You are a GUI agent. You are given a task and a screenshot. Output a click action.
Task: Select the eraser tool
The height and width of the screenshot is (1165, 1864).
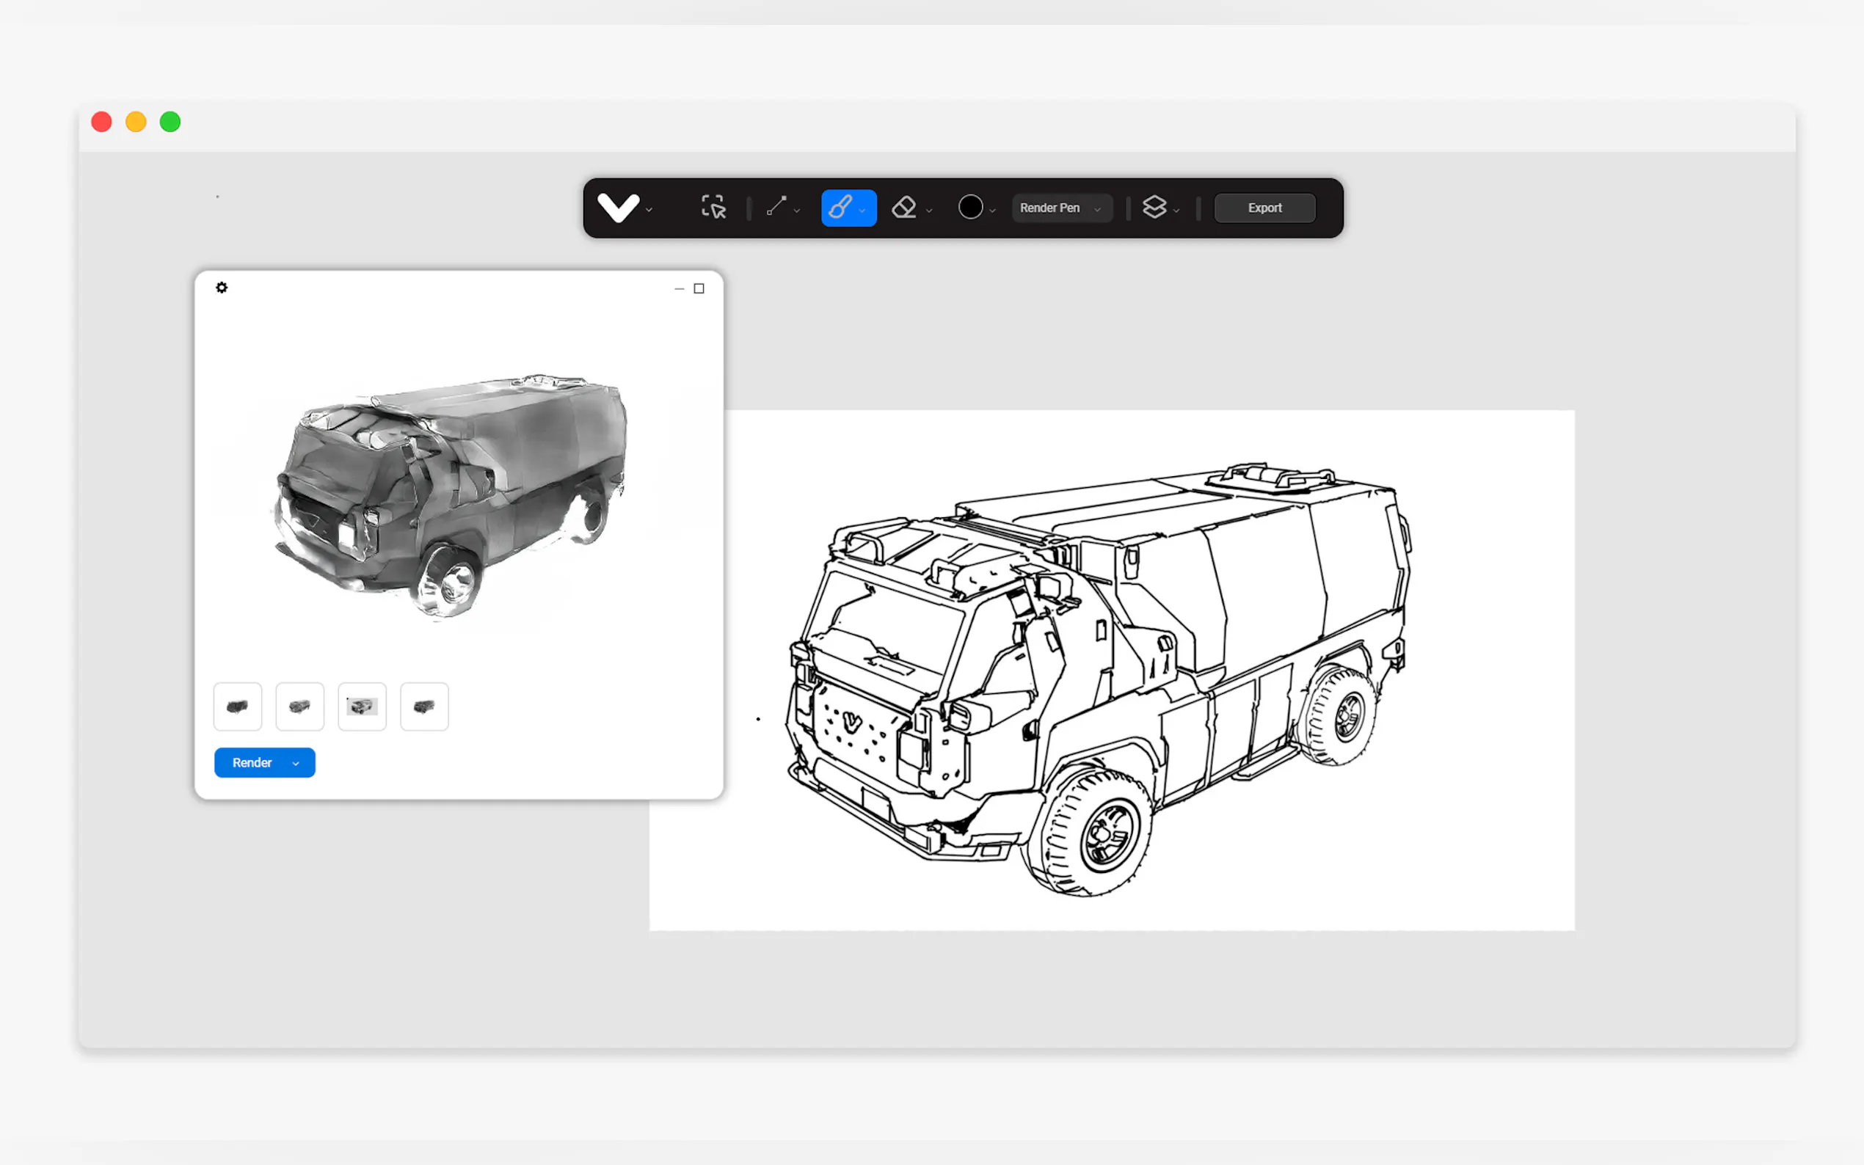pos(904,208)
